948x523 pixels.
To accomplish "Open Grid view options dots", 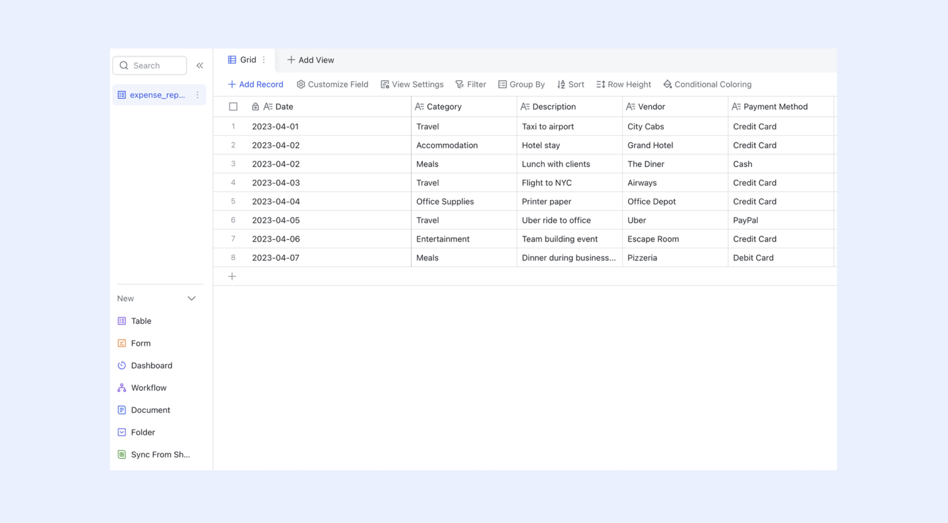I will coord(264,60).
